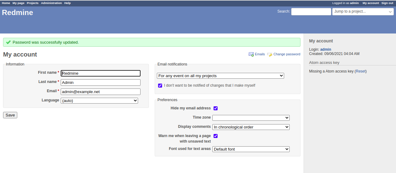Expand the Font used for text areas dropdown
396x173 pixels.
click(x=251, y=149)
